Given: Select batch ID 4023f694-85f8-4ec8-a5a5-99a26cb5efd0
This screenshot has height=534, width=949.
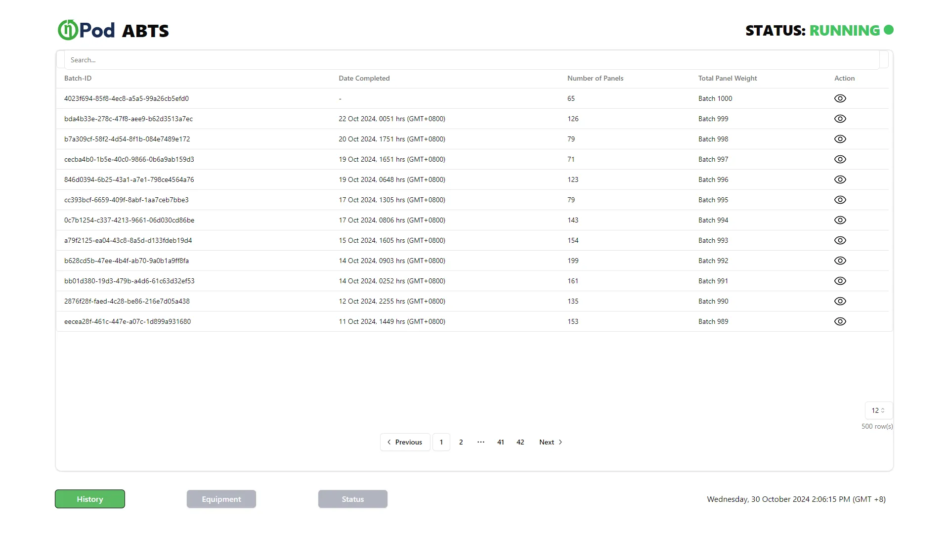Looking at the screenshot, I should (127, 98).
